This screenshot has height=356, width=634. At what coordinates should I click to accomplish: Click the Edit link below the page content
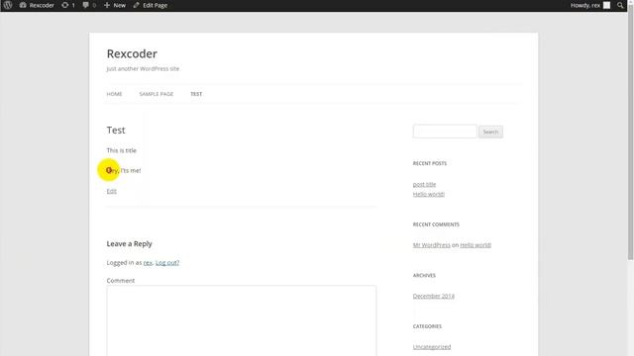[x=112, y=191]
